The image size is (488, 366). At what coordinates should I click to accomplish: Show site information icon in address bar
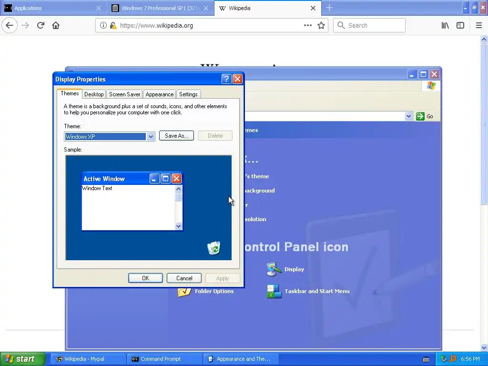(103, 26)
